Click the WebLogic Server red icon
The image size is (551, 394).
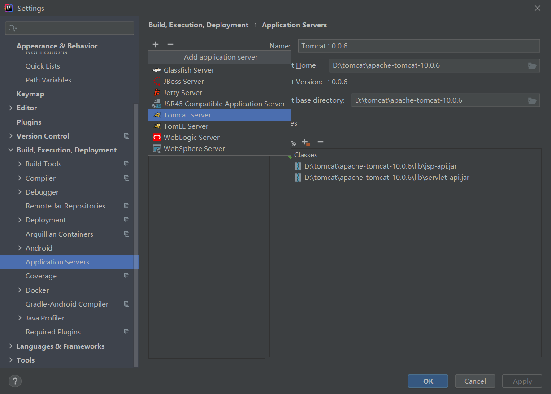(156, 138)
